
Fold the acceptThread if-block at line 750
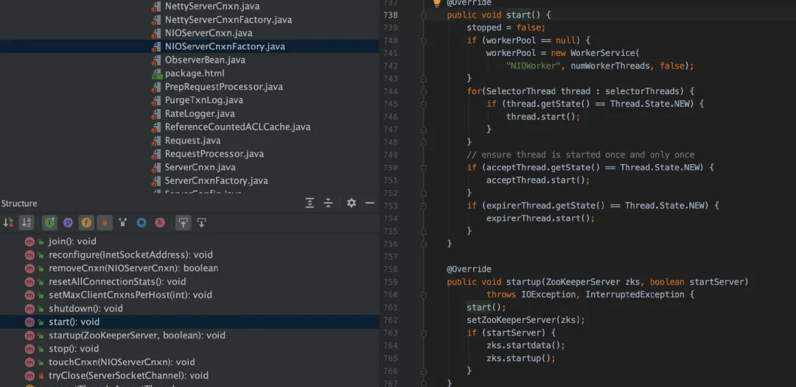[423, 168]
